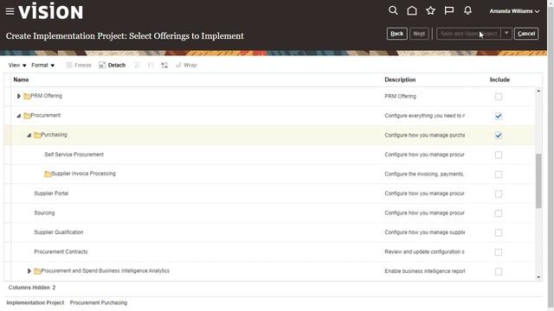
Task: Open Notifications bell icon
Action: 467,10
